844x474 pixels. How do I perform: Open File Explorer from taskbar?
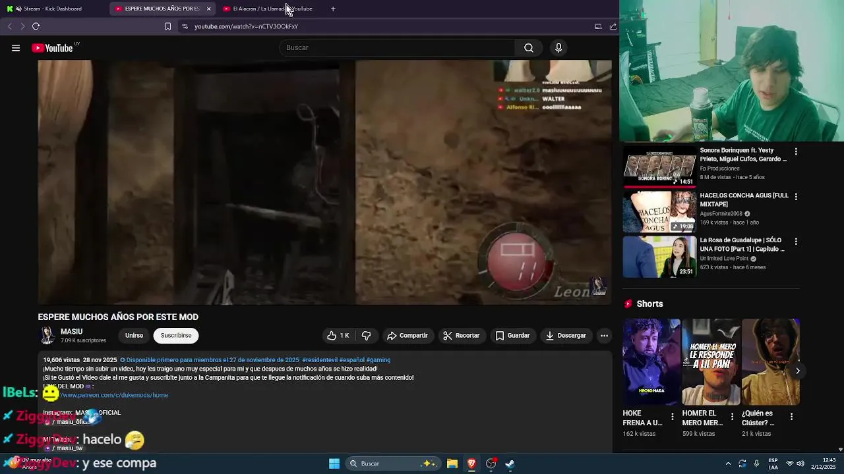click(x=452, y=463)
